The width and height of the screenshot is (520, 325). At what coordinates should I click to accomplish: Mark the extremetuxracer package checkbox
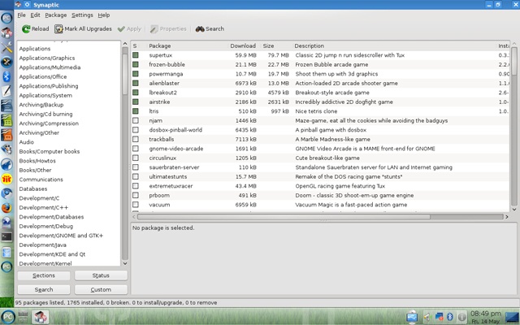point(136,186)
